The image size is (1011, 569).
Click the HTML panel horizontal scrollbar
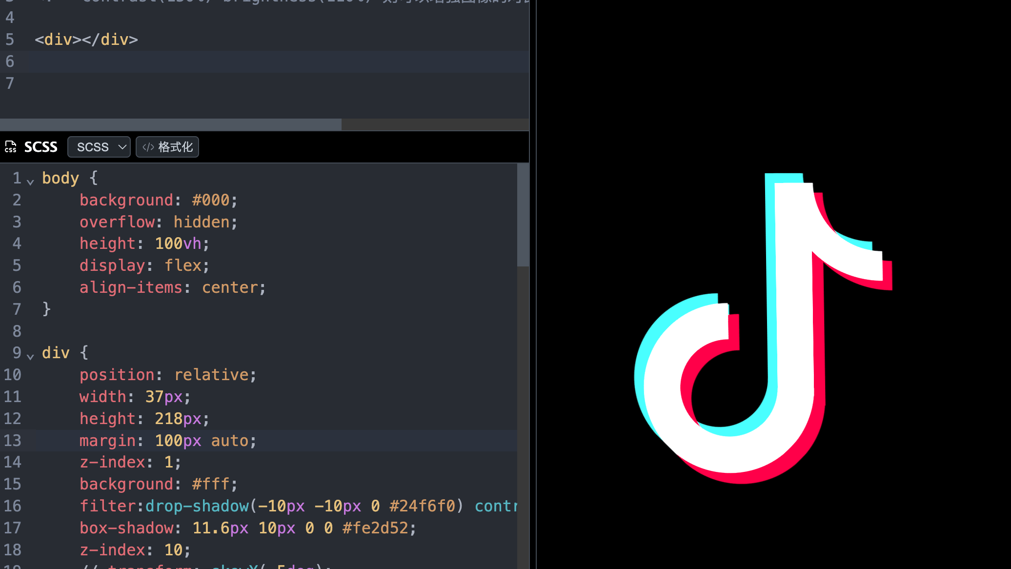(x=171, y=124)
